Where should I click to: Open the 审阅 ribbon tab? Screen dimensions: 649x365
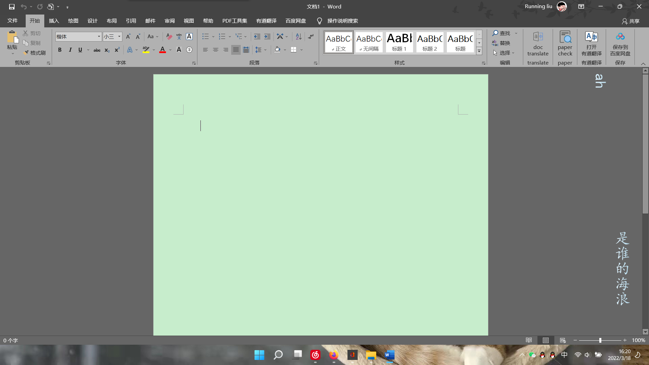pyautogui.click(x=169, y=21)
